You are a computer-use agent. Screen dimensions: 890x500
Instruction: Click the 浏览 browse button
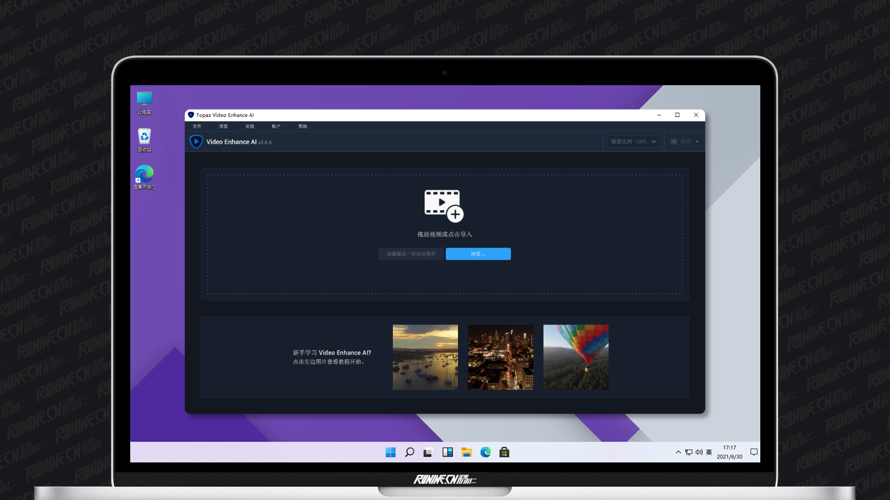click(x=478, y=254)
